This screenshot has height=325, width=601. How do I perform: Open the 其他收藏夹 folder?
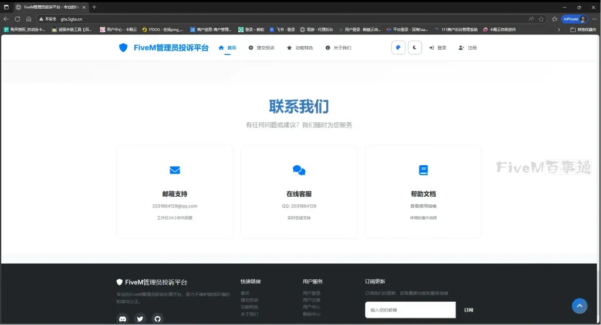tap(583, 29)
